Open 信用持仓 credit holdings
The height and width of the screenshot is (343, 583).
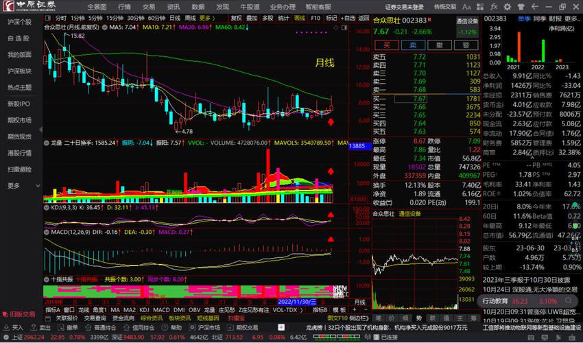tap(140, 328)
